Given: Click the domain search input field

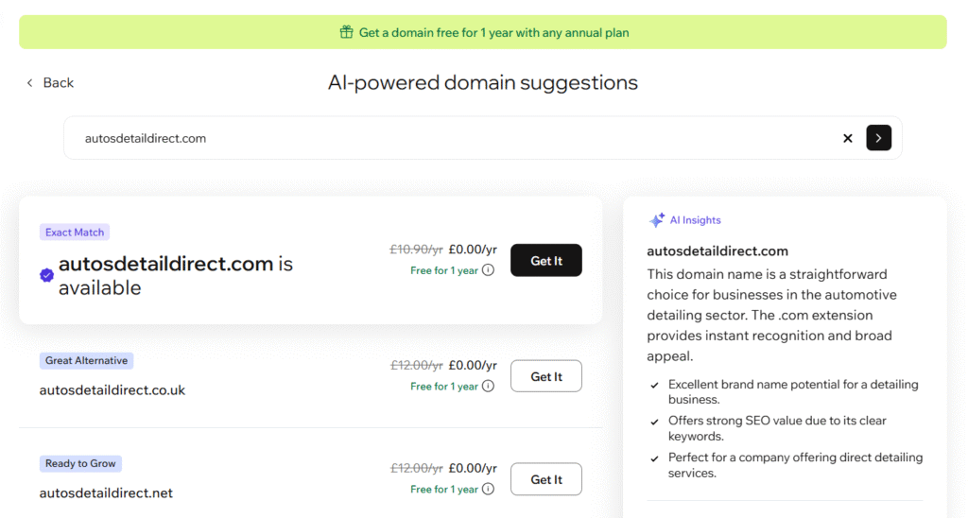Looking at the screenshot, I should 454,138.
